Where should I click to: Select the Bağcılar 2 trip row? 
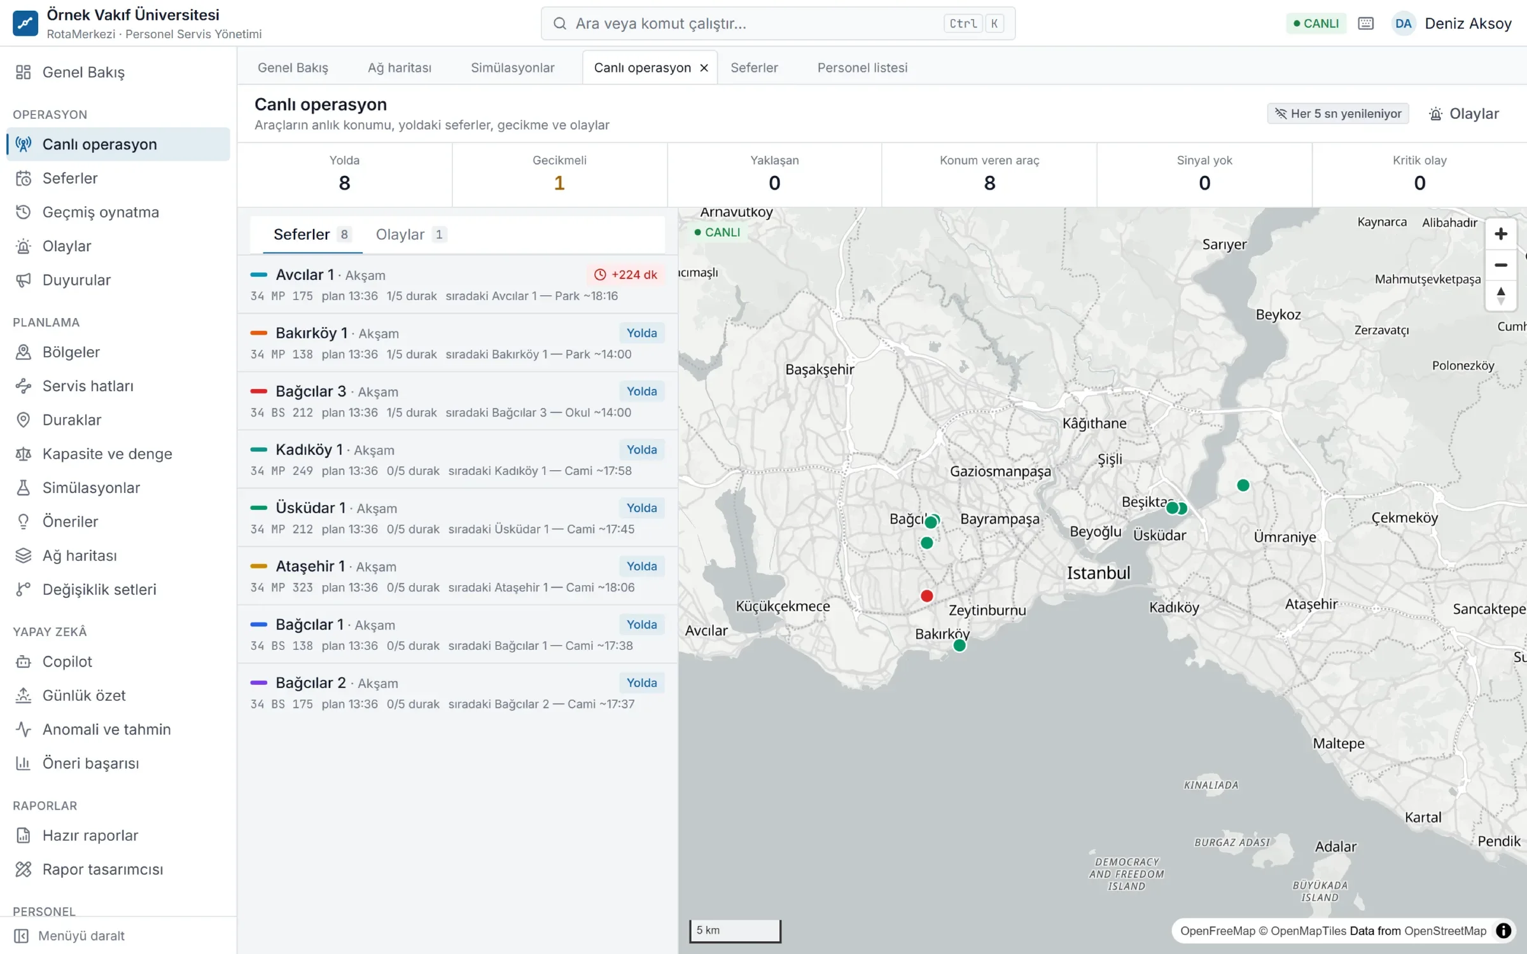(457, 693)
